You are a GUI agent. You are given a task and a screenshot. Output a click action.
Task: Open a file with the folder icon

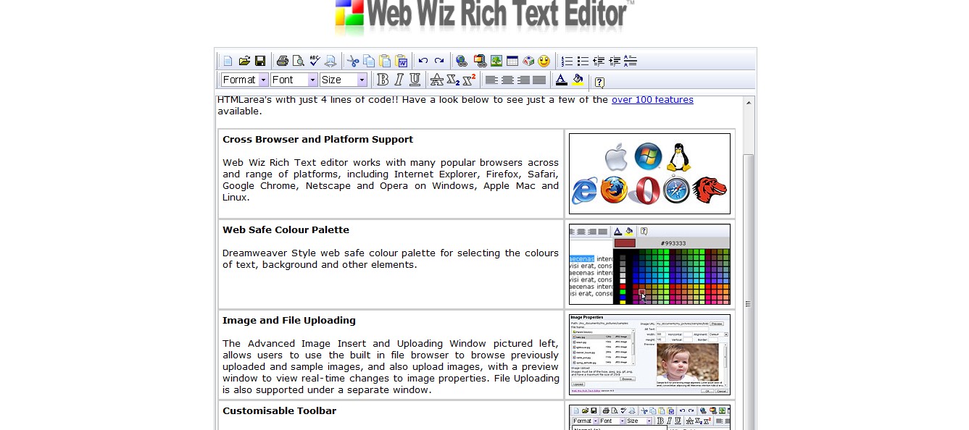coord(244,61)
